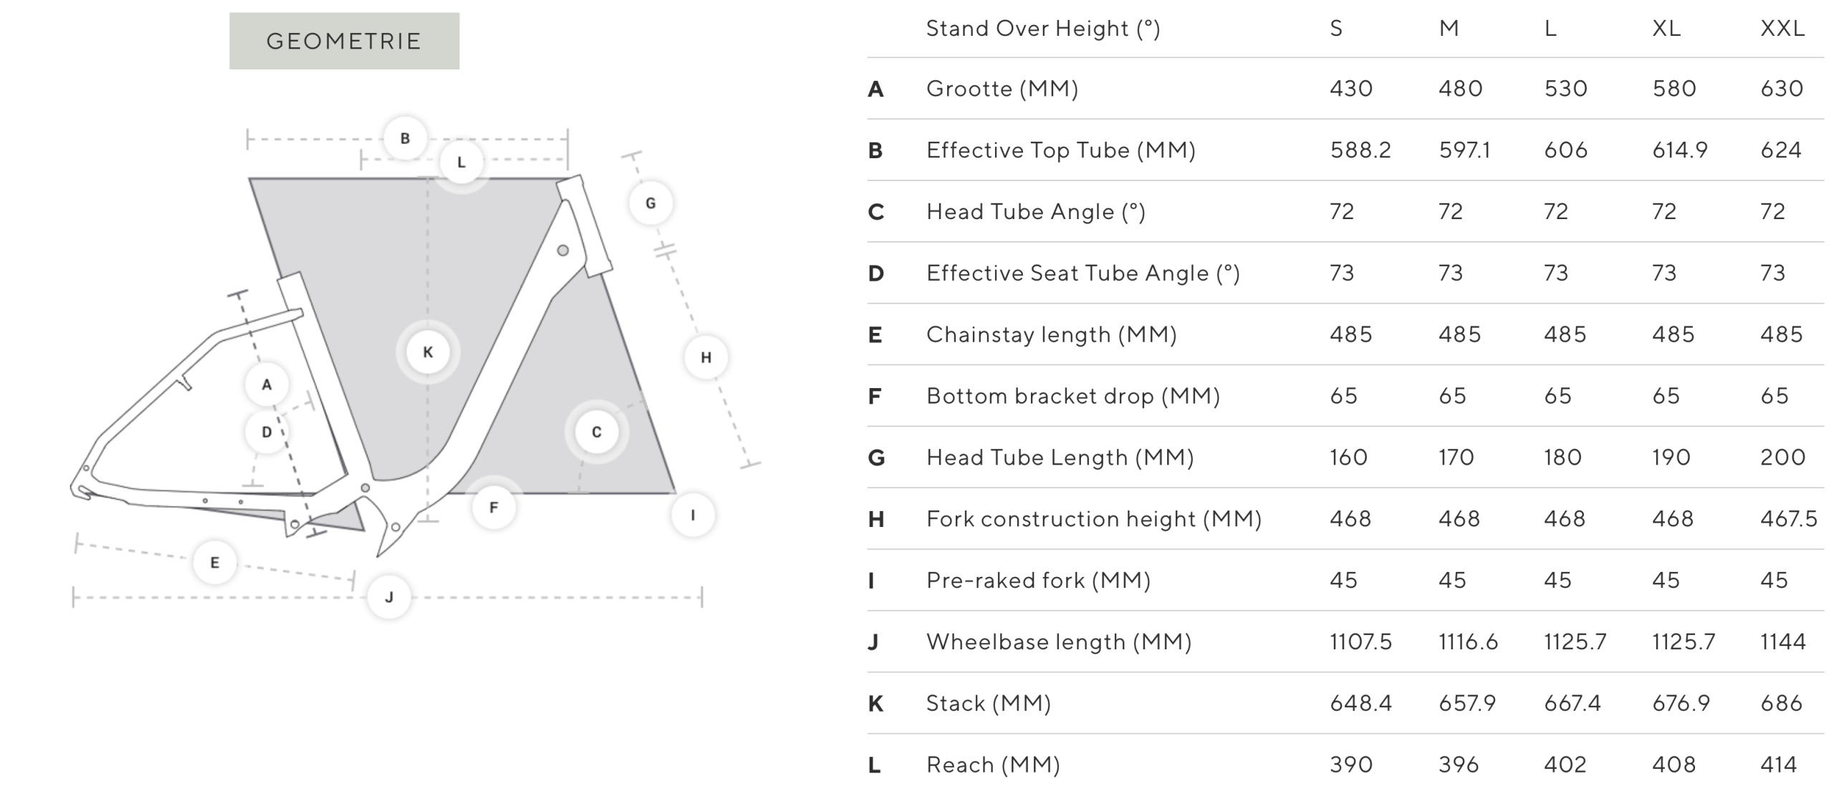Select the E chainstay marker
The width and height of the screenshot is (1834, 799).
215,563
